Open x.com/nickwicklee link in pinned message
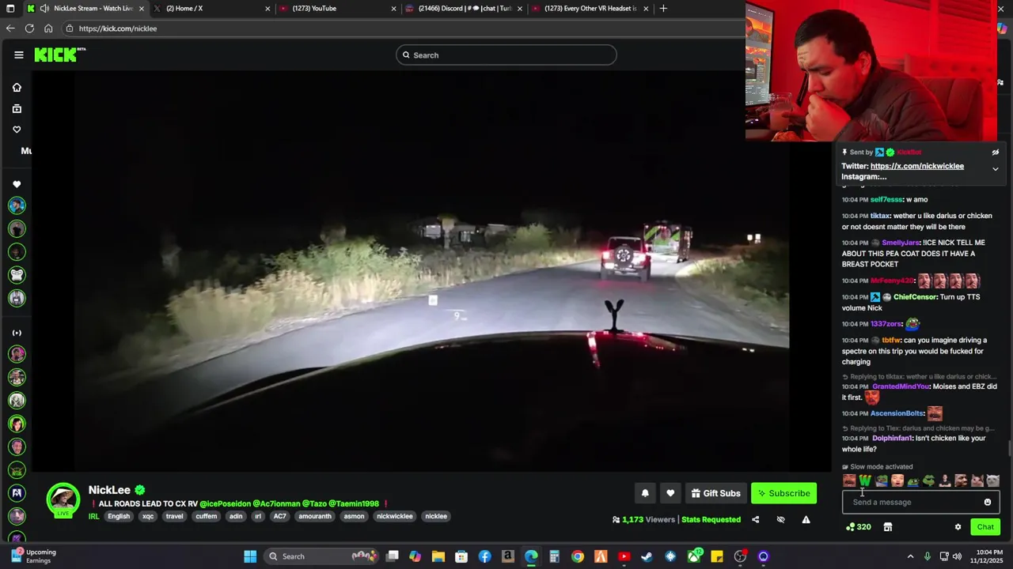The width and height of the screenshot is (1013, 569). pos(916,166)
